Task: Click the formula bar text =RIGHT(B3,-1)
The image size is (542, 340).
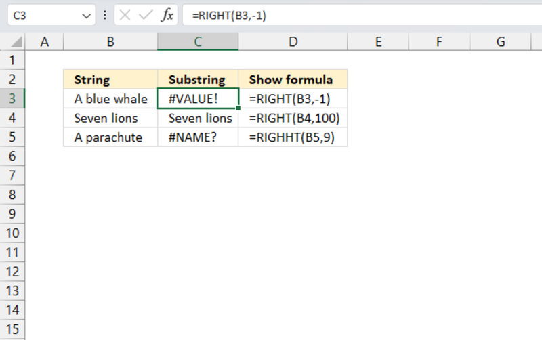Action: coord(229,15)
